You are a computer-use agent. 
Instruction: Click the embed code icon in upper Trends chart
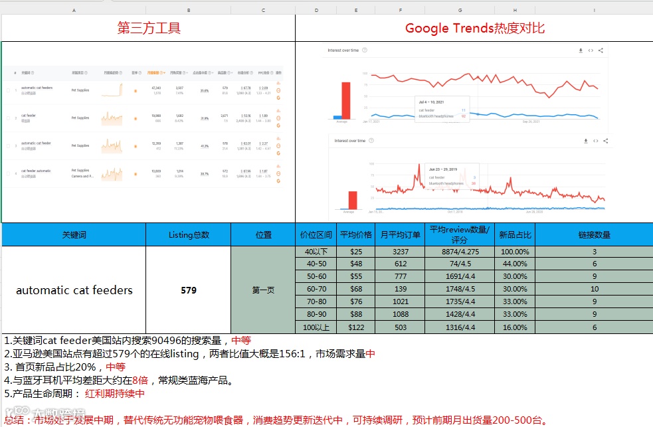click(591, 50)
